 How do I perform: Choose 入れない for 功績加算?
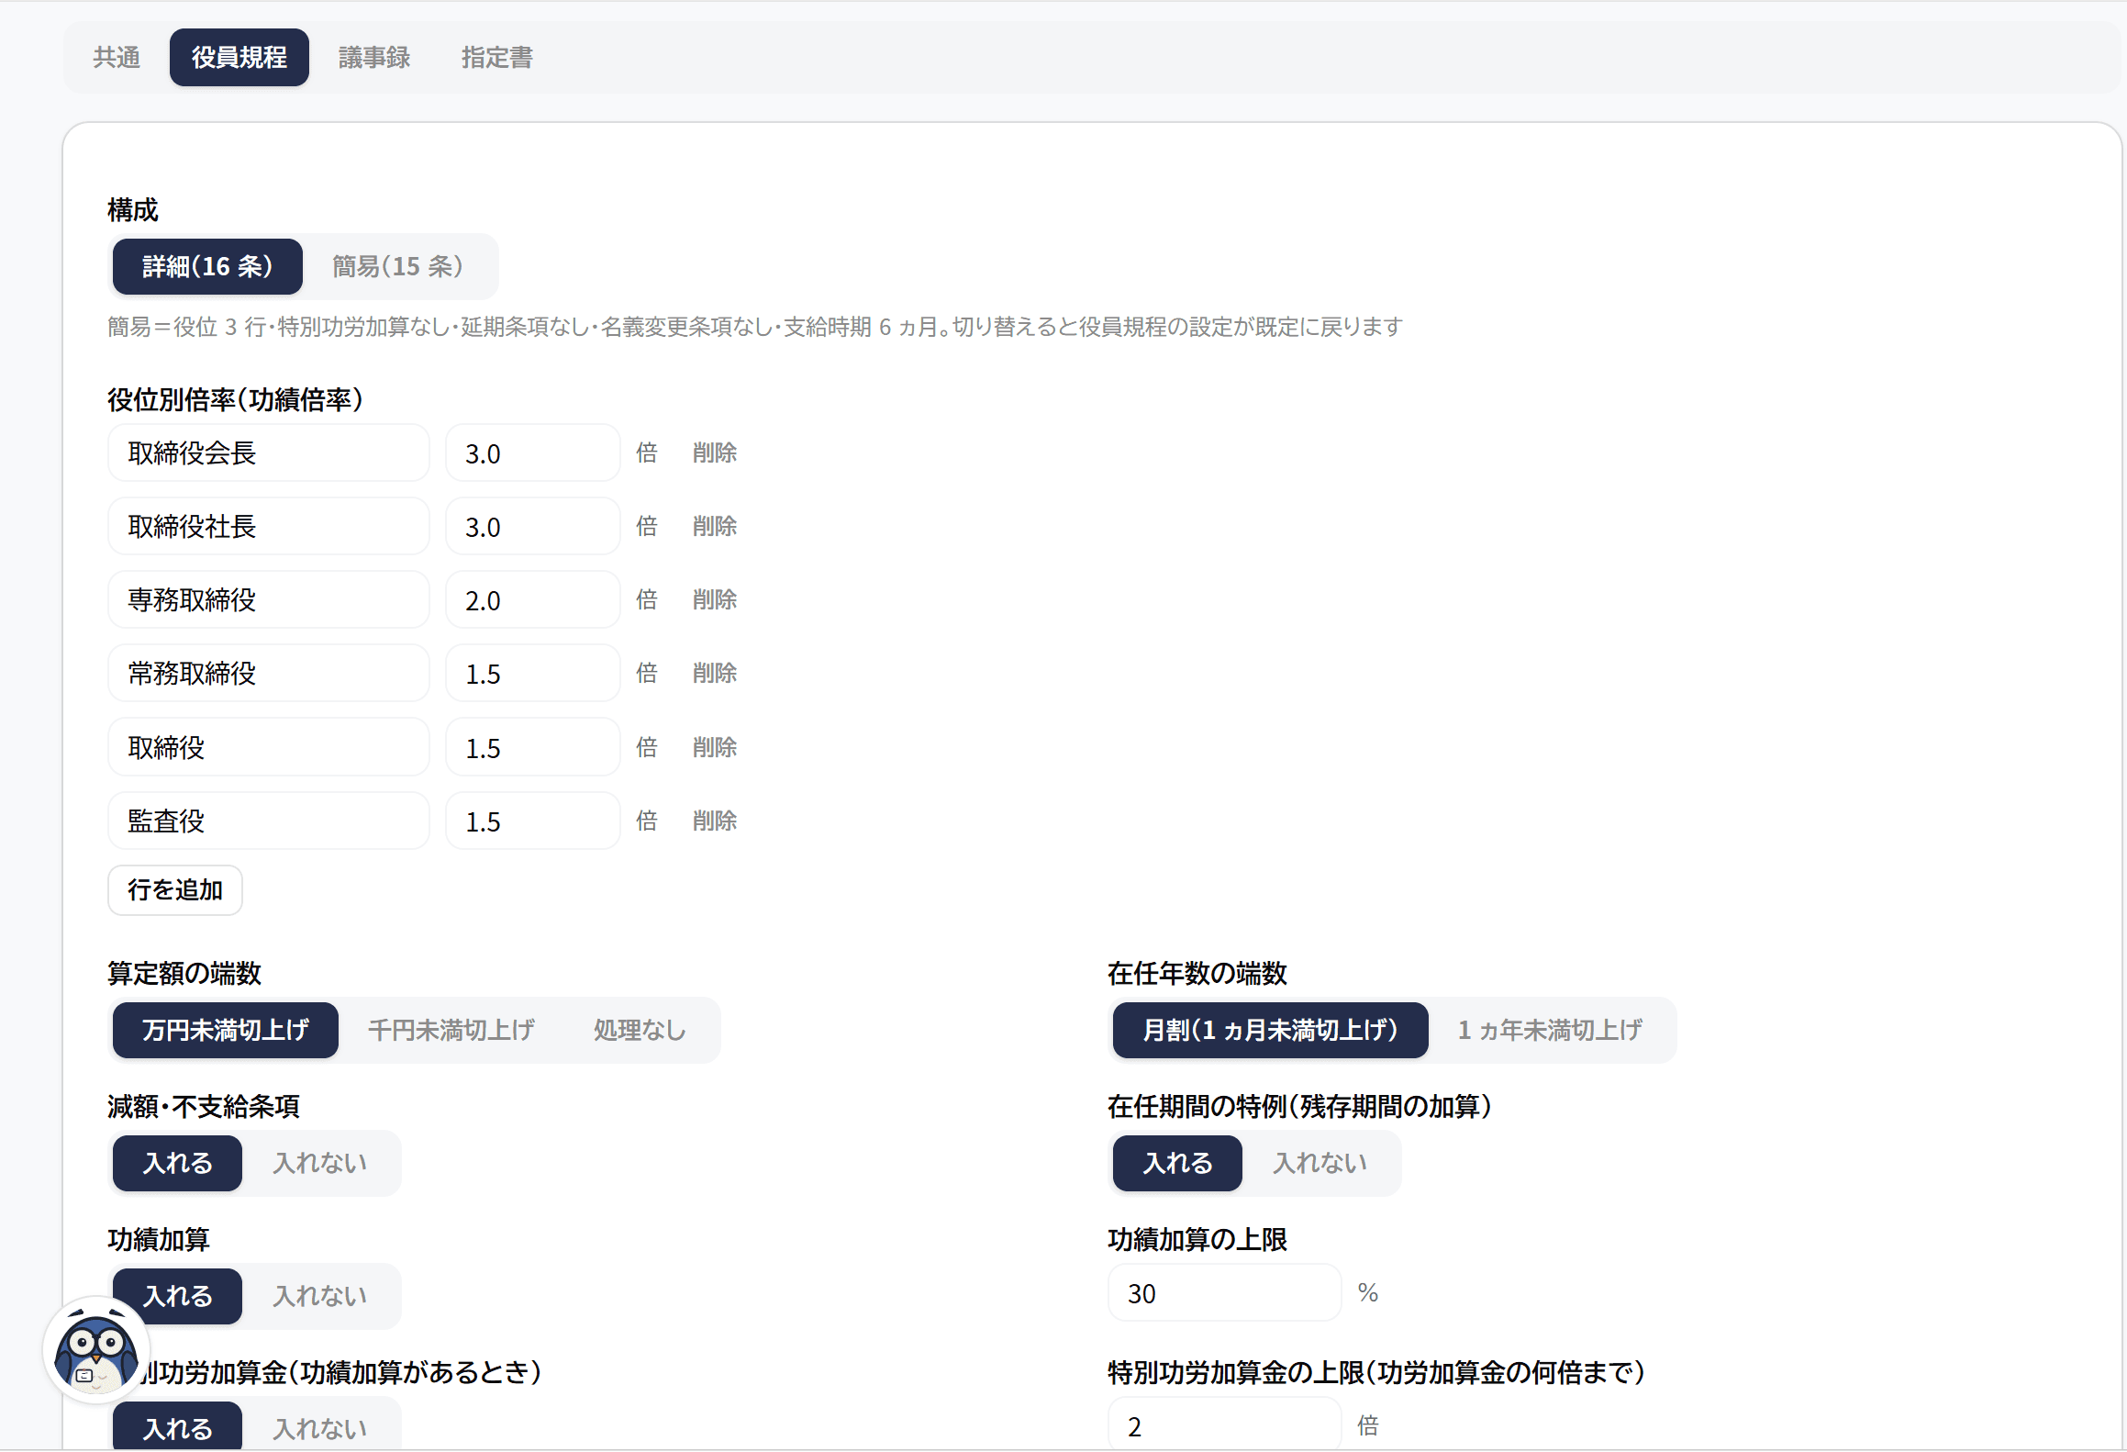pyautogui.click(x=320, y=1297)
